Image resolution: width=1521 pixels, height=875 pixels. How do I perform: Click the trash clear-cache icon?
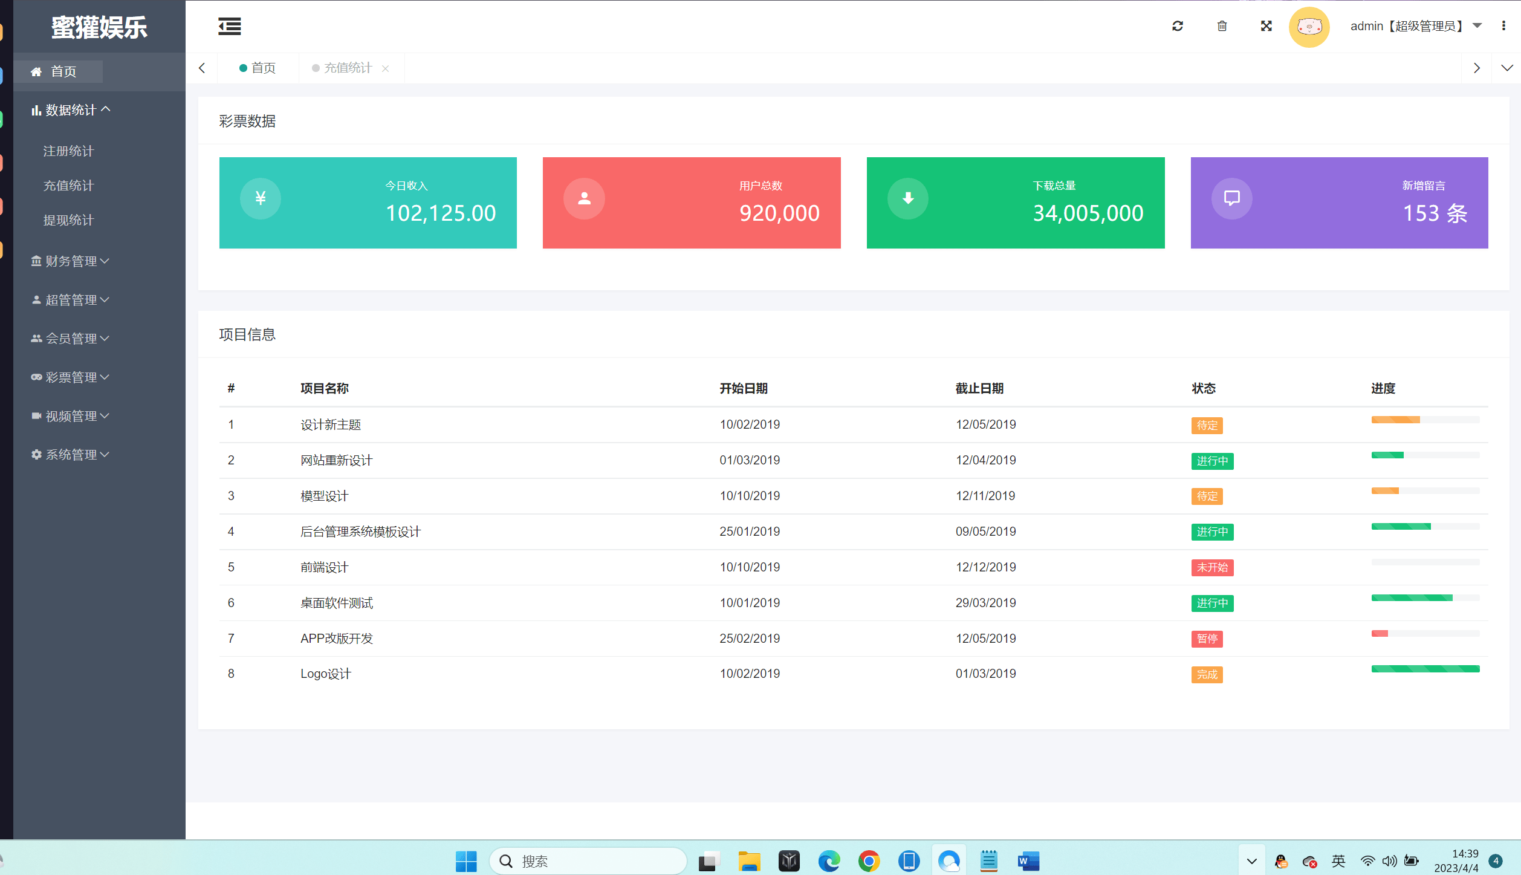pyautogui.click(x=1222, y=26)
